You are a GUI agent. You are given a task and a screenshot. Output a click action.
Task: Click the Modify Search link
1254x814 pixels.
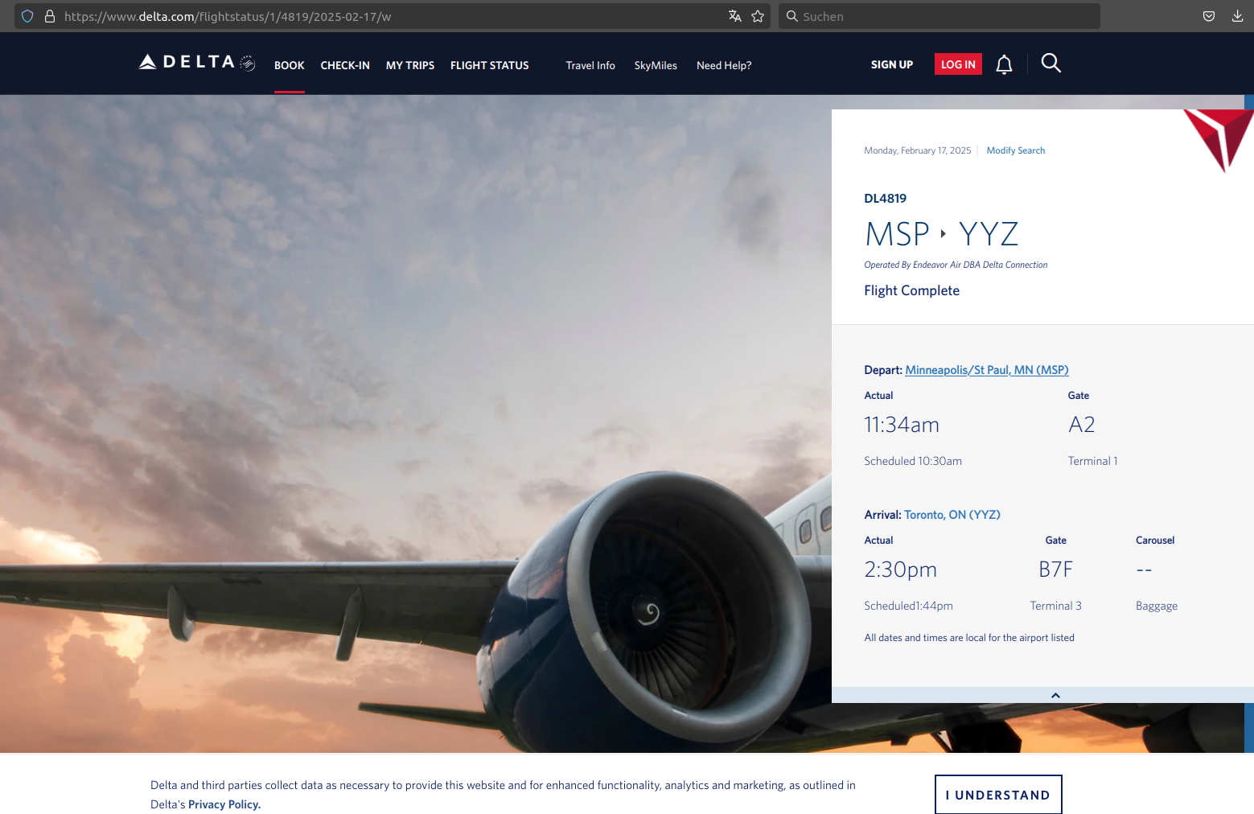(1016, 150)
